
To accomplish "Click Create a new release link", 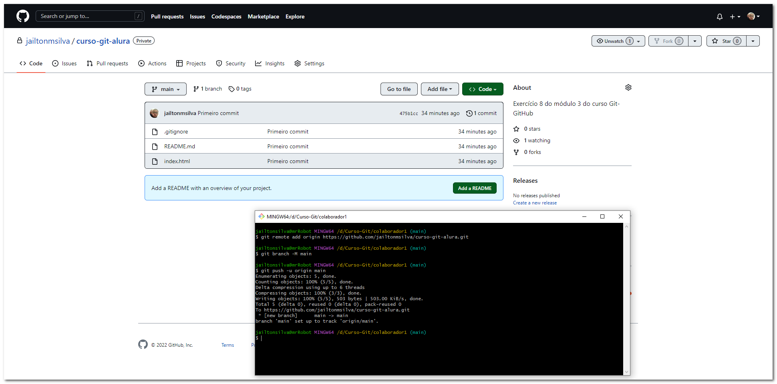I will [x=535, y=203].
